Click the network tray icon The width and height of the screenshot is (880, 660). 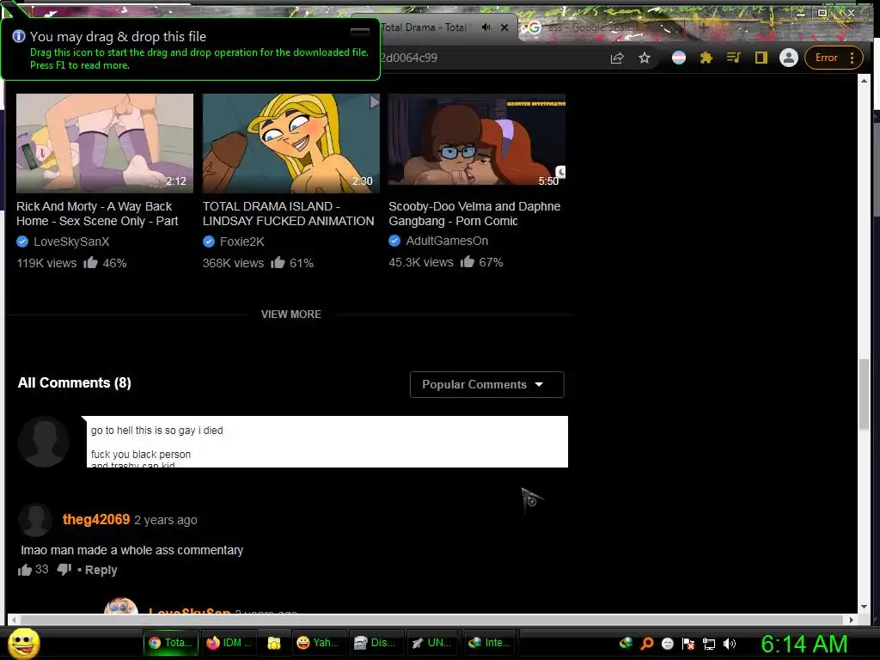click(x=709, y=644)
